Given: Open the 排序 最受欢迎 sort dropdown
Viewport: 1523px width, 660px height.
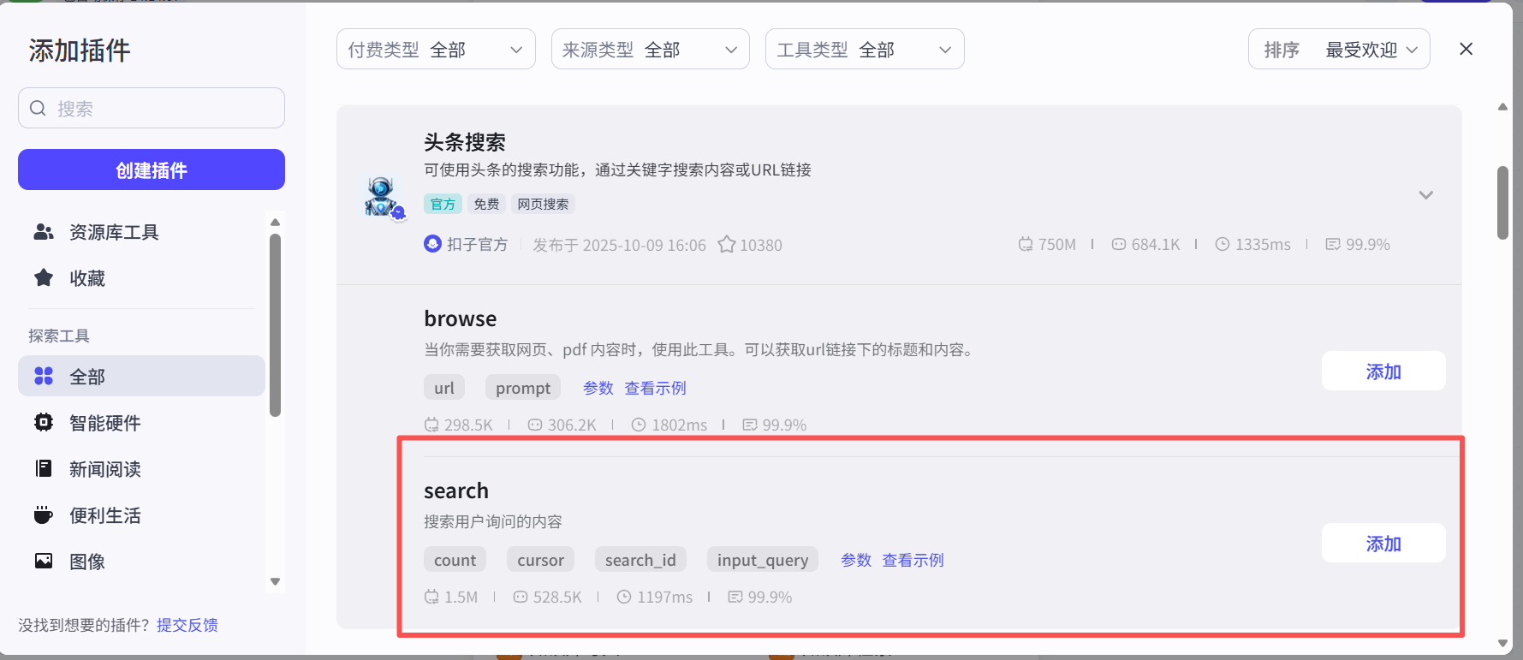Looking at the screenshot, I should tap(1339, 49).
